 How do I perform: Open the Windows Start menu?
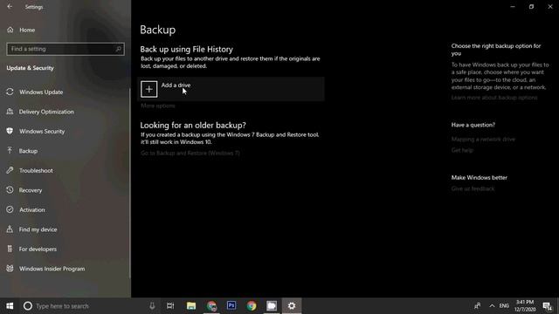tap(10, 306)
